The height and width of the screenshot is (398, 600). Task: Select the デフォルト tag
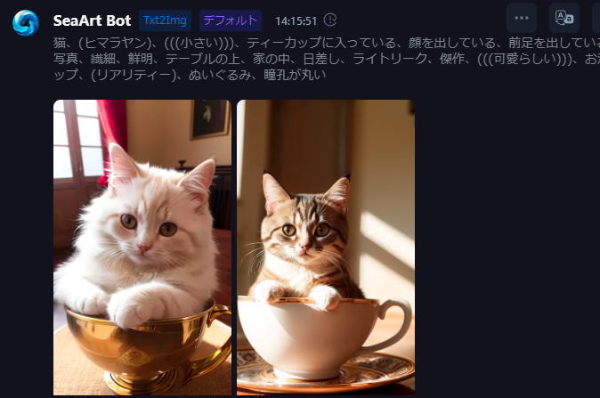click(x=231, y=20)
